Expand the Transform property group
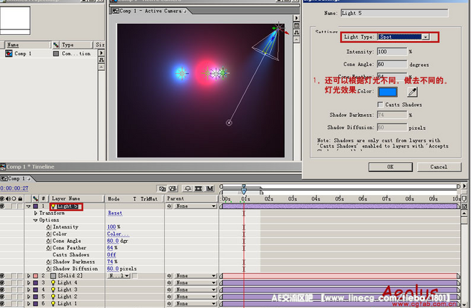 pyautogui.click(x=36, y=213)
